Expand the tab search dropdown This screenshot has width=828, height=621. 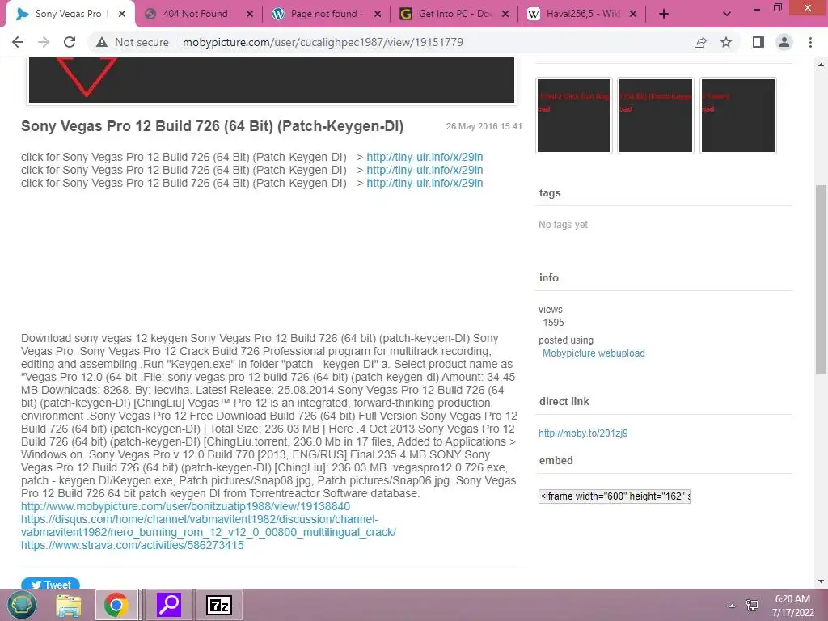pyautogui.click(x=727, y=14)
